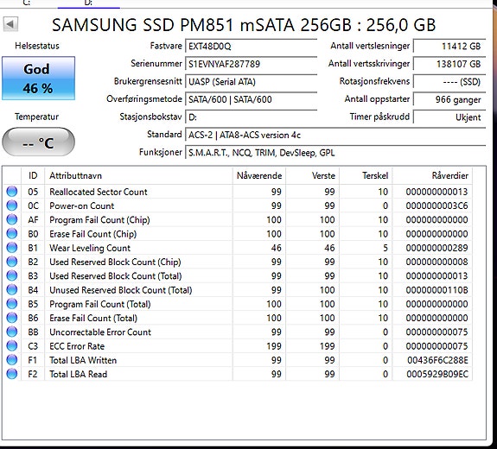Viewport: 497px width, 449px height.
Task: Click the Nåværende column header
Action: (x=259, y=176)
